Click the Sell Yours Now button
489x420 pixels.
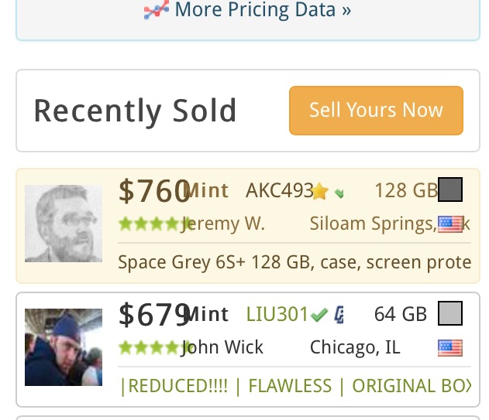pos(376,111)
